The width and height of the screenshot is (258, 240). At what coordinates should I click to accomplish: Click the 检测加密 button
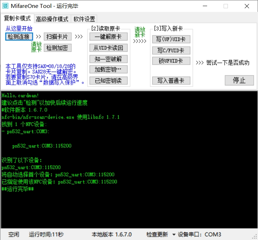tap(57, 48)
